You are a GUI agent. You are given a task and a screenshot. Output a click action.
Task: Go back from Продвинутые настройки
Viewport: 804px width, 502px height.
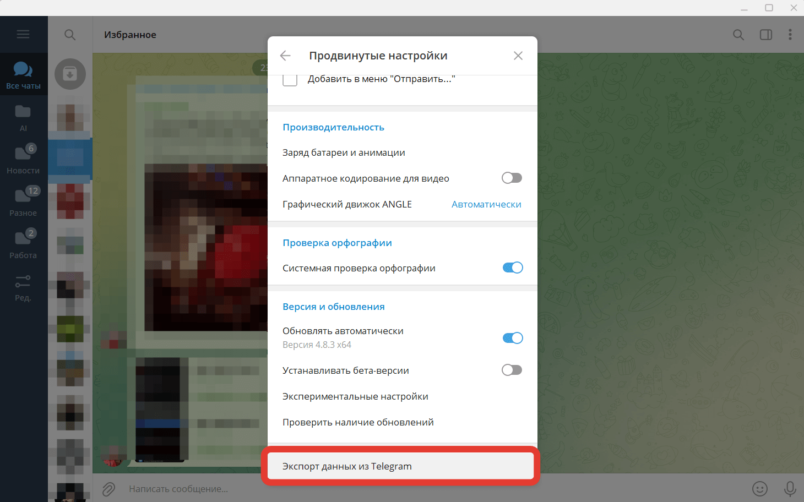pyautogui.click(x=285, y=56)
